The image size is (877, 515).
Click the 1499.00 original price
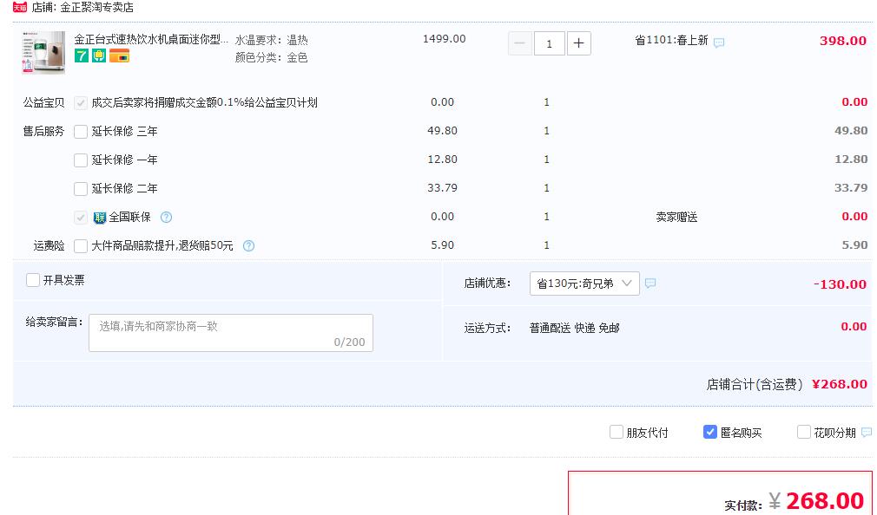point(444,39)
